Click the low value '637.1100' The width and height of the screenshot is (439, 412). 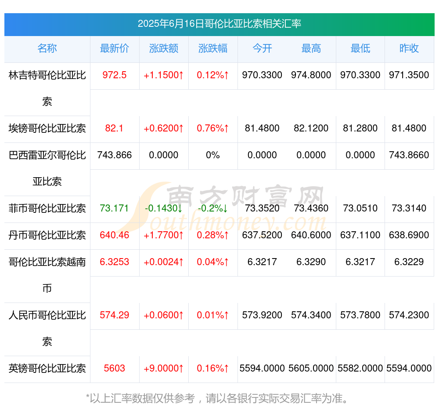360,235
